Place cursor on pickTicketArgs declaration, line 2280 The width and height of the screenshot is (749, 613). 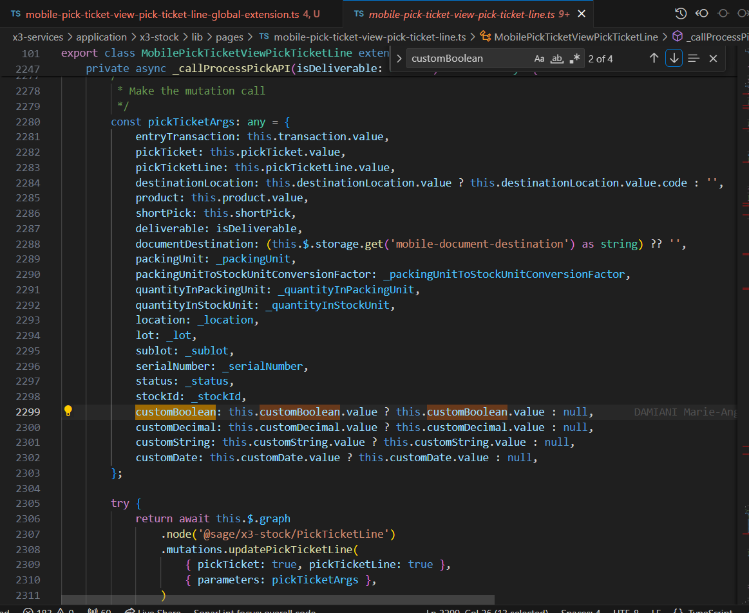[191, 122]
